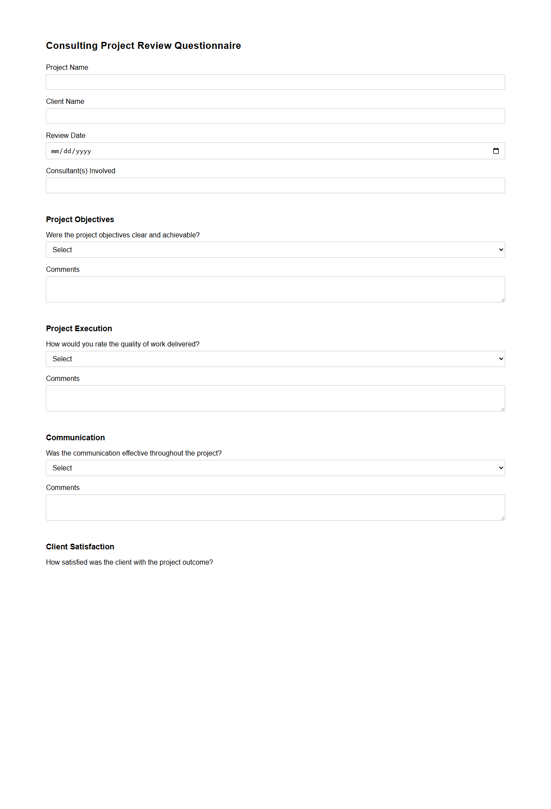The image size is (551, 809).
Task: Select the 'Client Satisfaction' section heading
Action: click(80, 546)
